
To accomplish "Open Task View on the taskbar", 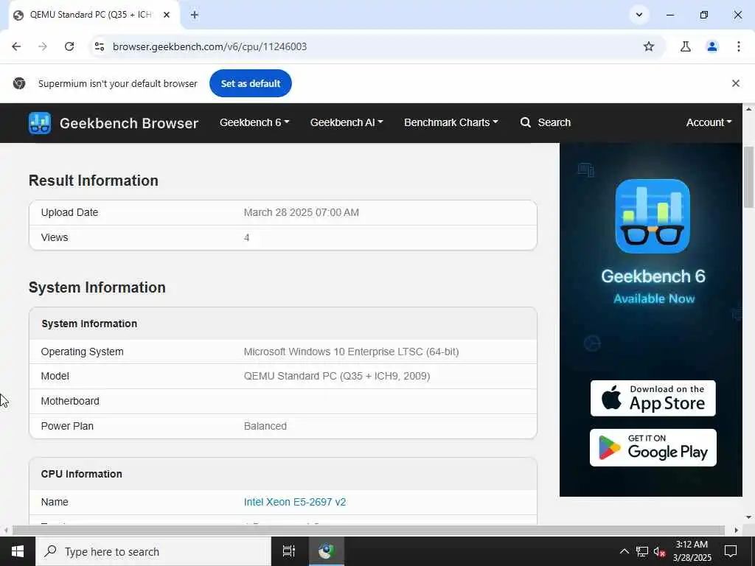I will 289,551.
